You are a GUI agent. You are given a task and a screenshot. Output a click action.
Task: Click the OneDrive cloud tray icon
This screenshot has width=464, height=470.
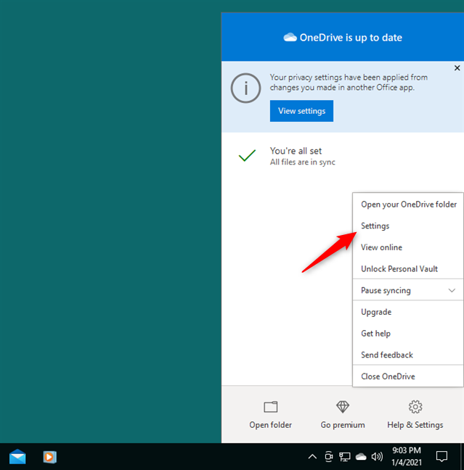click(361, 456)
